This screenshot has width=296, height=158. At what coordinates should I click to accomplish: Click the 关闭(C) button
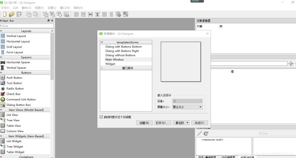pos(199,123)
